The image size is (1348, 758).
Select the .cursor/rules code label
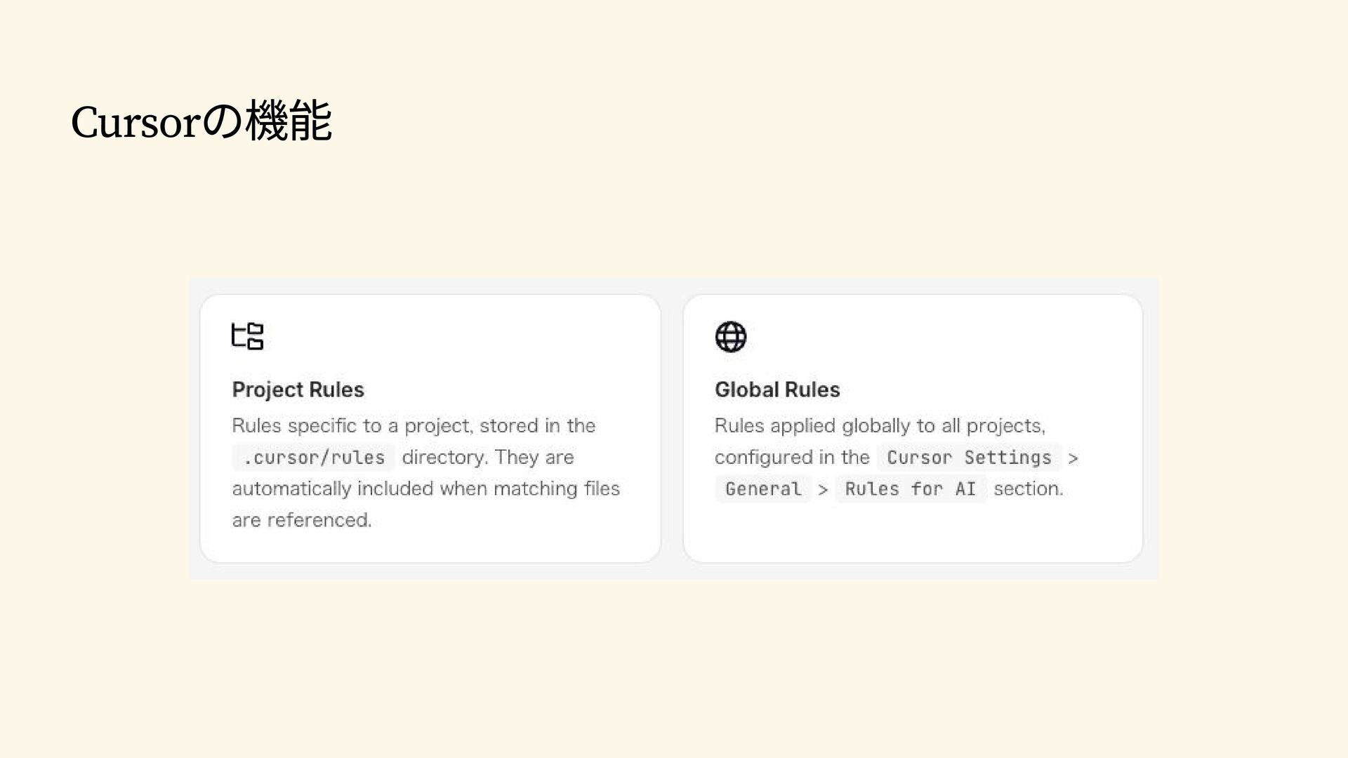(x=314, y=458)
